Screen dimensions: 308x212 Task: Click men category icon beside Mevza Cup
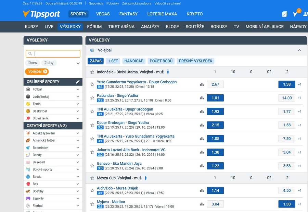point(146,178)
